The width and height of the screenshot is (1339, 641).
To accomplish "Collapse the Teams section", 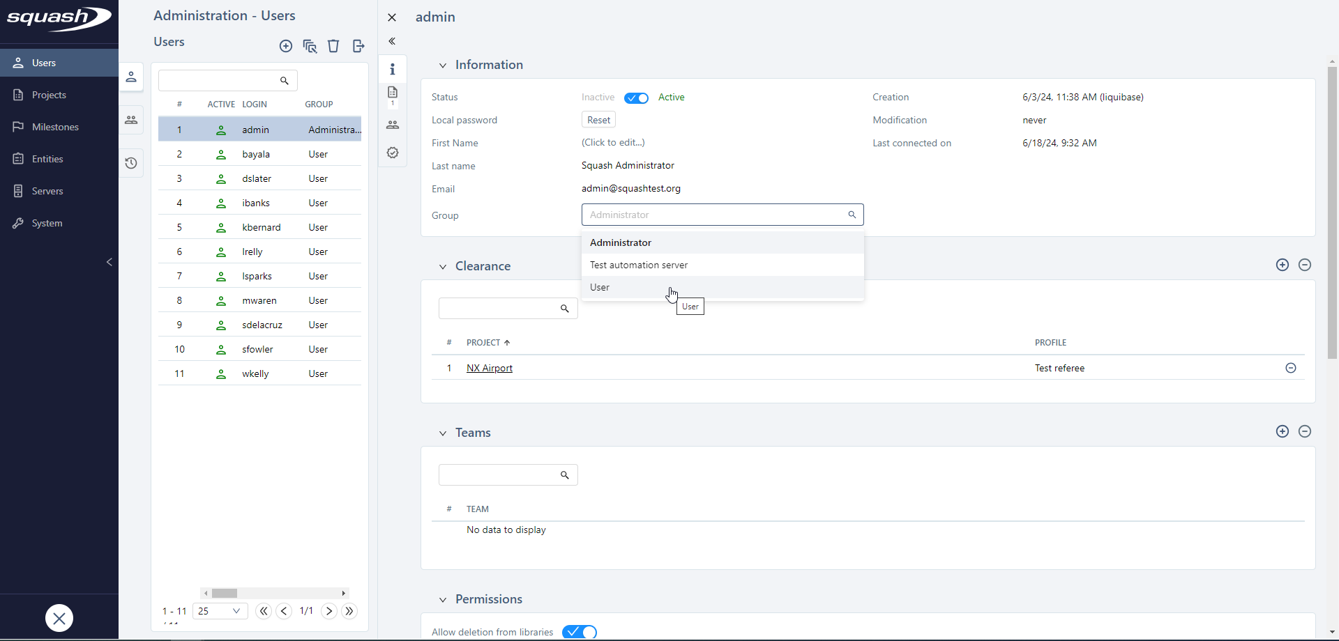I will click(x=443, y=433).
